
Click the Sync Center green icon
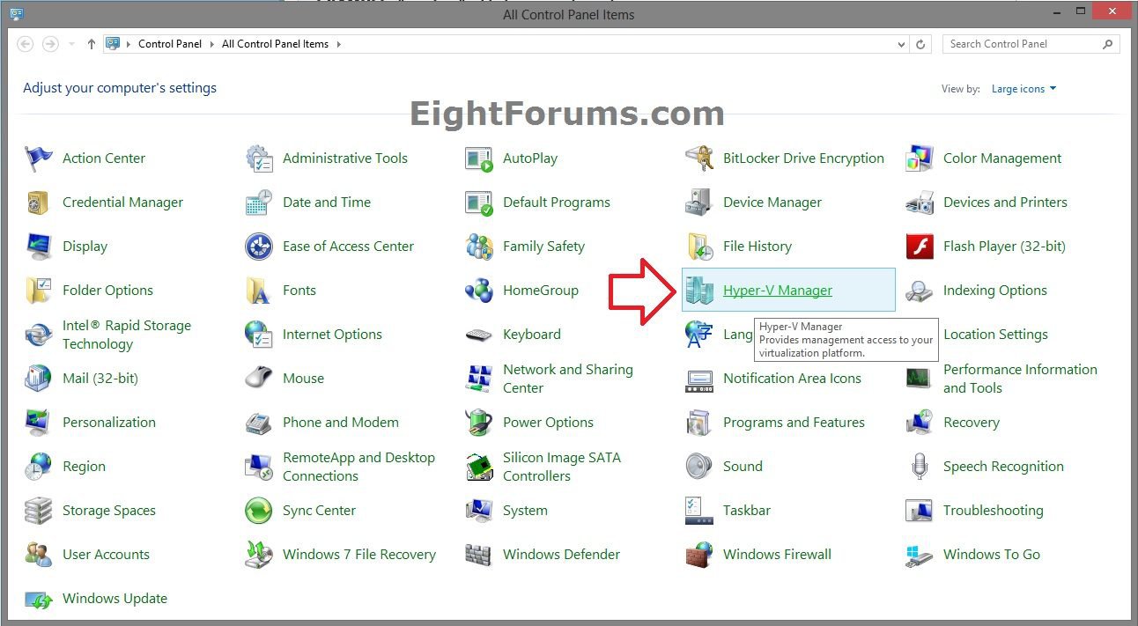[259, 511]
